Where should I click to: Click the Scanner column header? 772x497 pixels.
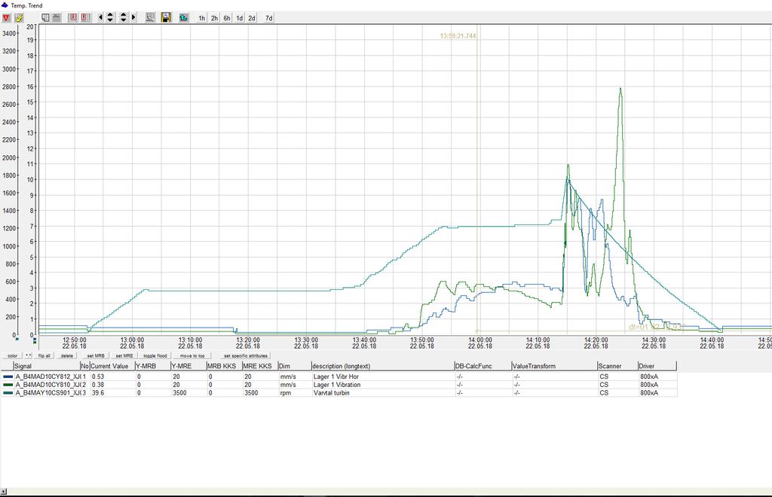tap(617, 366)
